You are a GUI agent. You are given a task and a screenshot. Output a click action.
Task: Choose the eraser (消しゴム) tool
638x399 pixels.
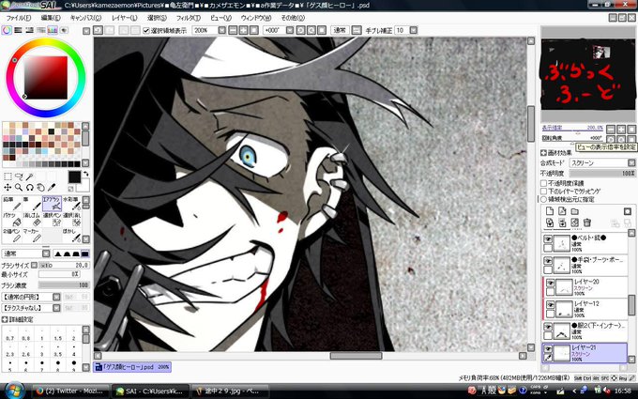click(x=32, y=220)
